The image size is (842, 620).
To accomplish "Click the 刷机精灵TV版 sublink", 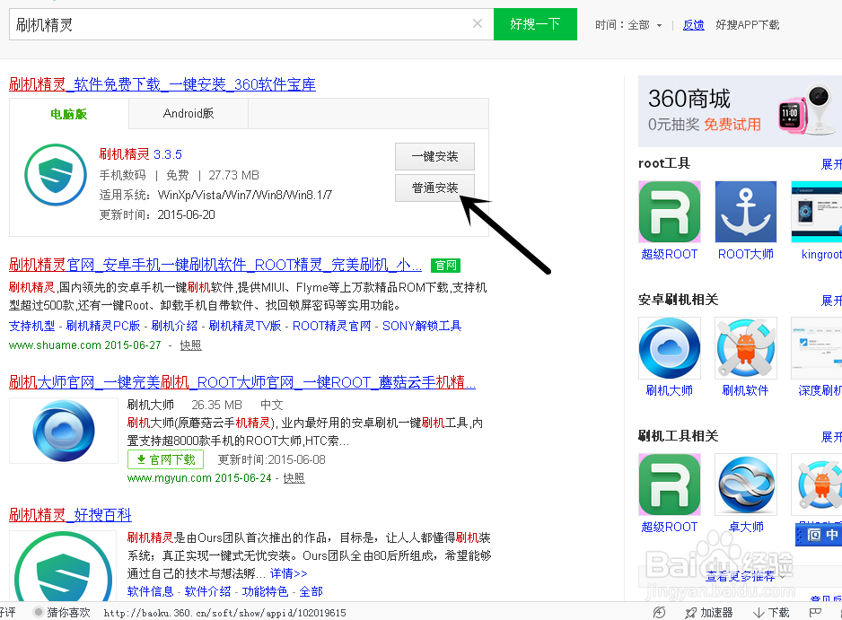I will [x=245, y=326].
